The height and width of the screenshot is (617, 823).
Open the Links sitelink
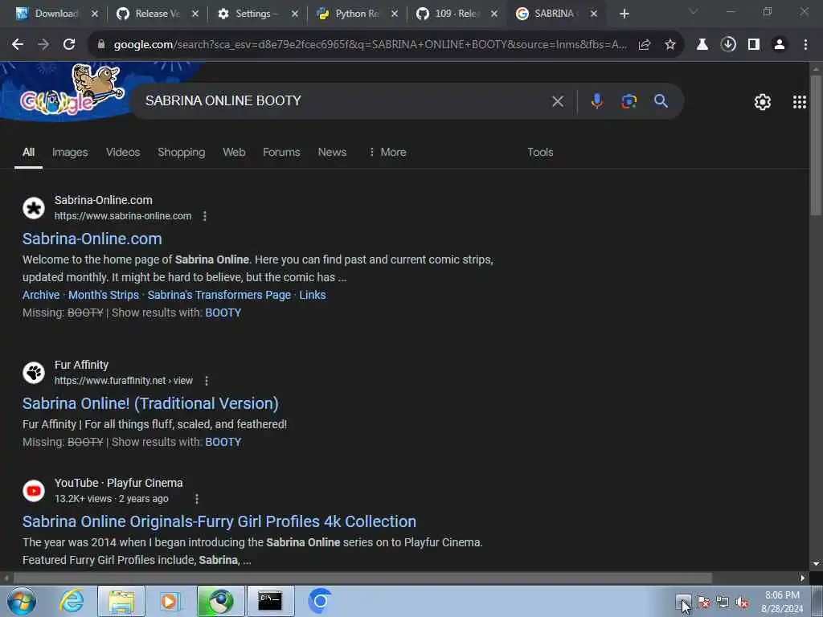[x=313, y=295]
